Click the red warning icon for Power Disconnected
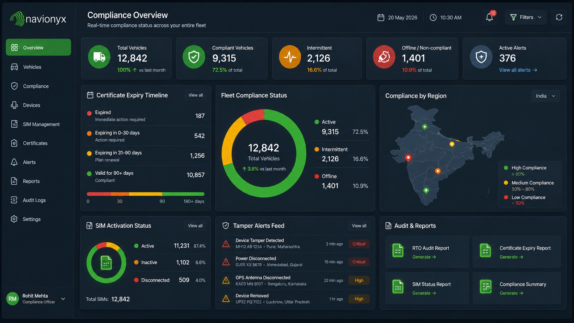 coord(226,262)
